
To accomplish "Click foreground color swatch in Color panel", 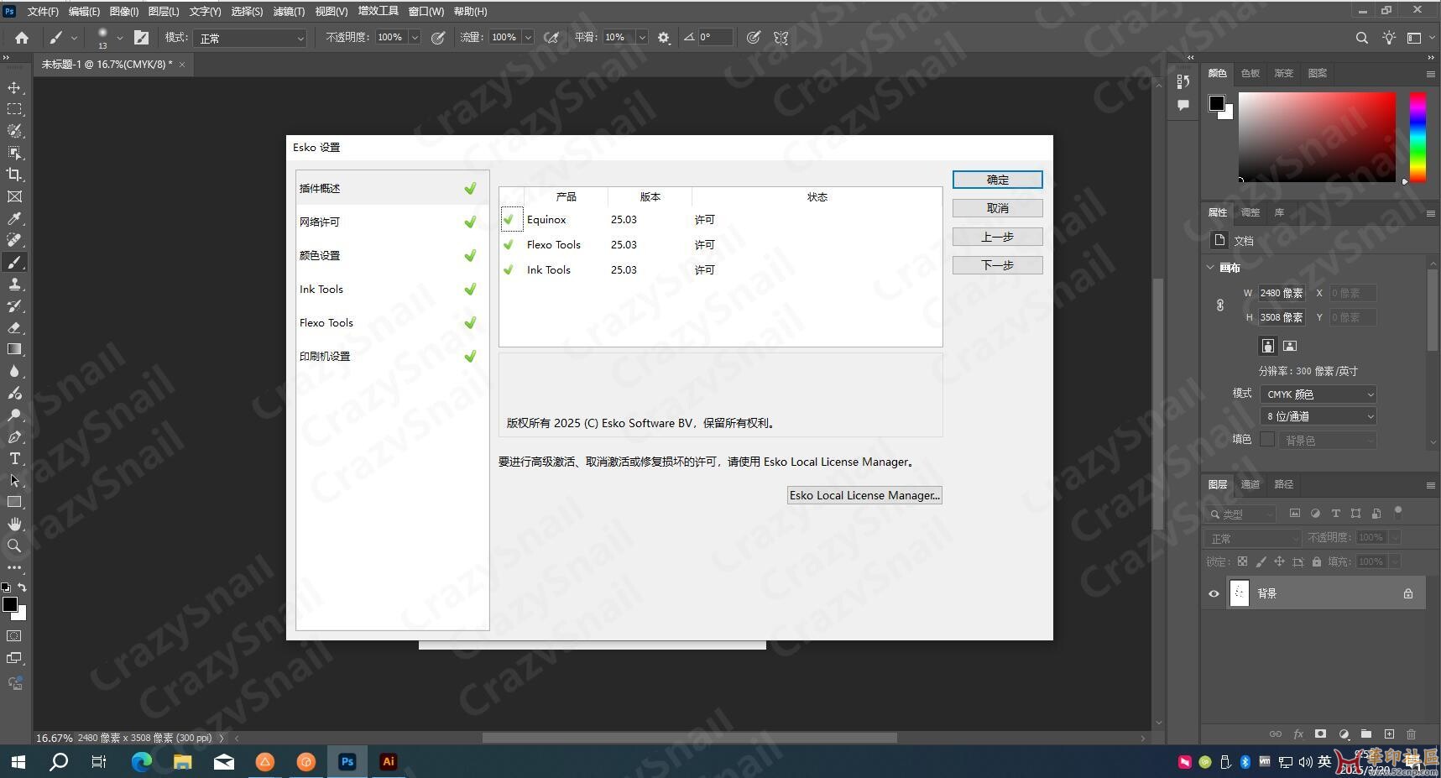I will click(1216, 103).
